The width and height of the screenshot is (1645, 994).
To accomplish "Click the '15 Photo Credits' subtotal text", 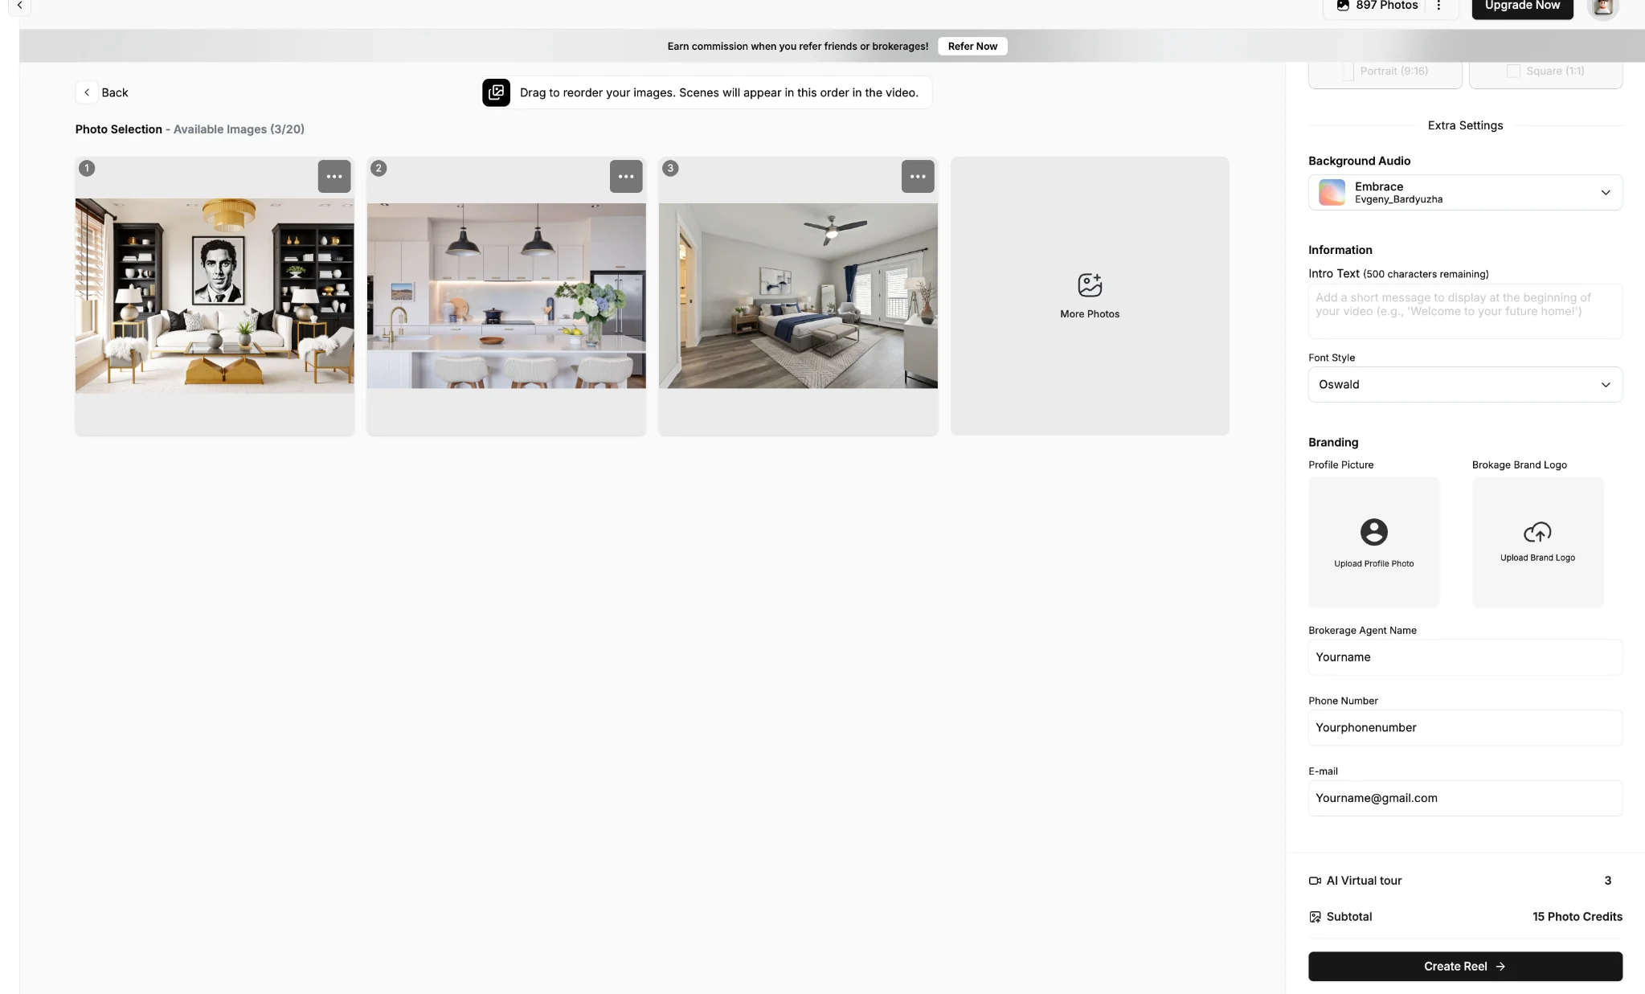I will 1577,917.
